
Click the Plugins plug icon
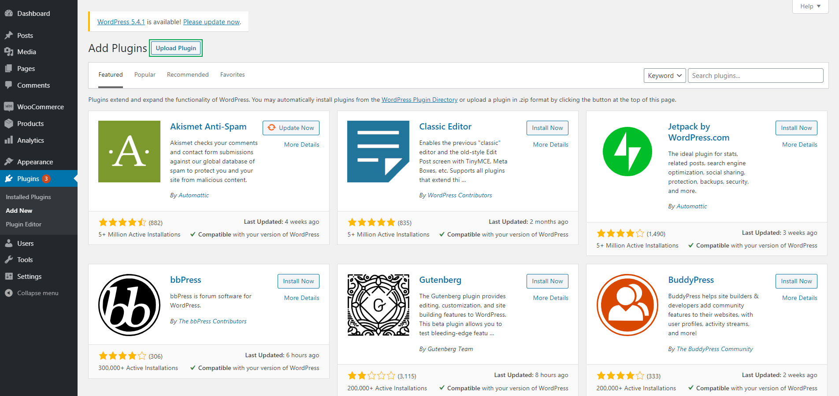tap(9, 178)
